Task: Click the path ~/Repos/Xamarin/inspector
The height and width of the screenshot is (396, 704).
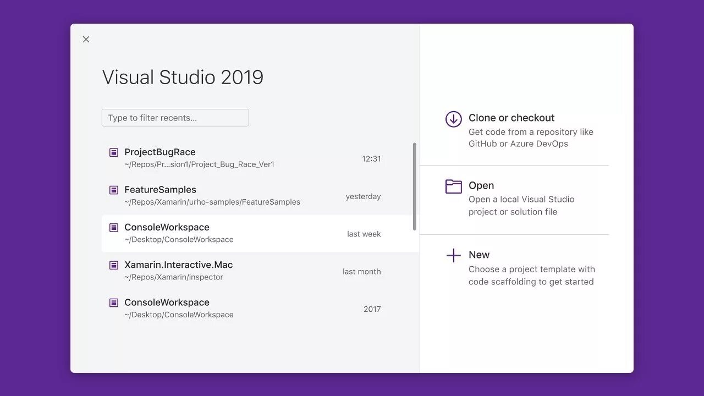Action: coord(174,277)
